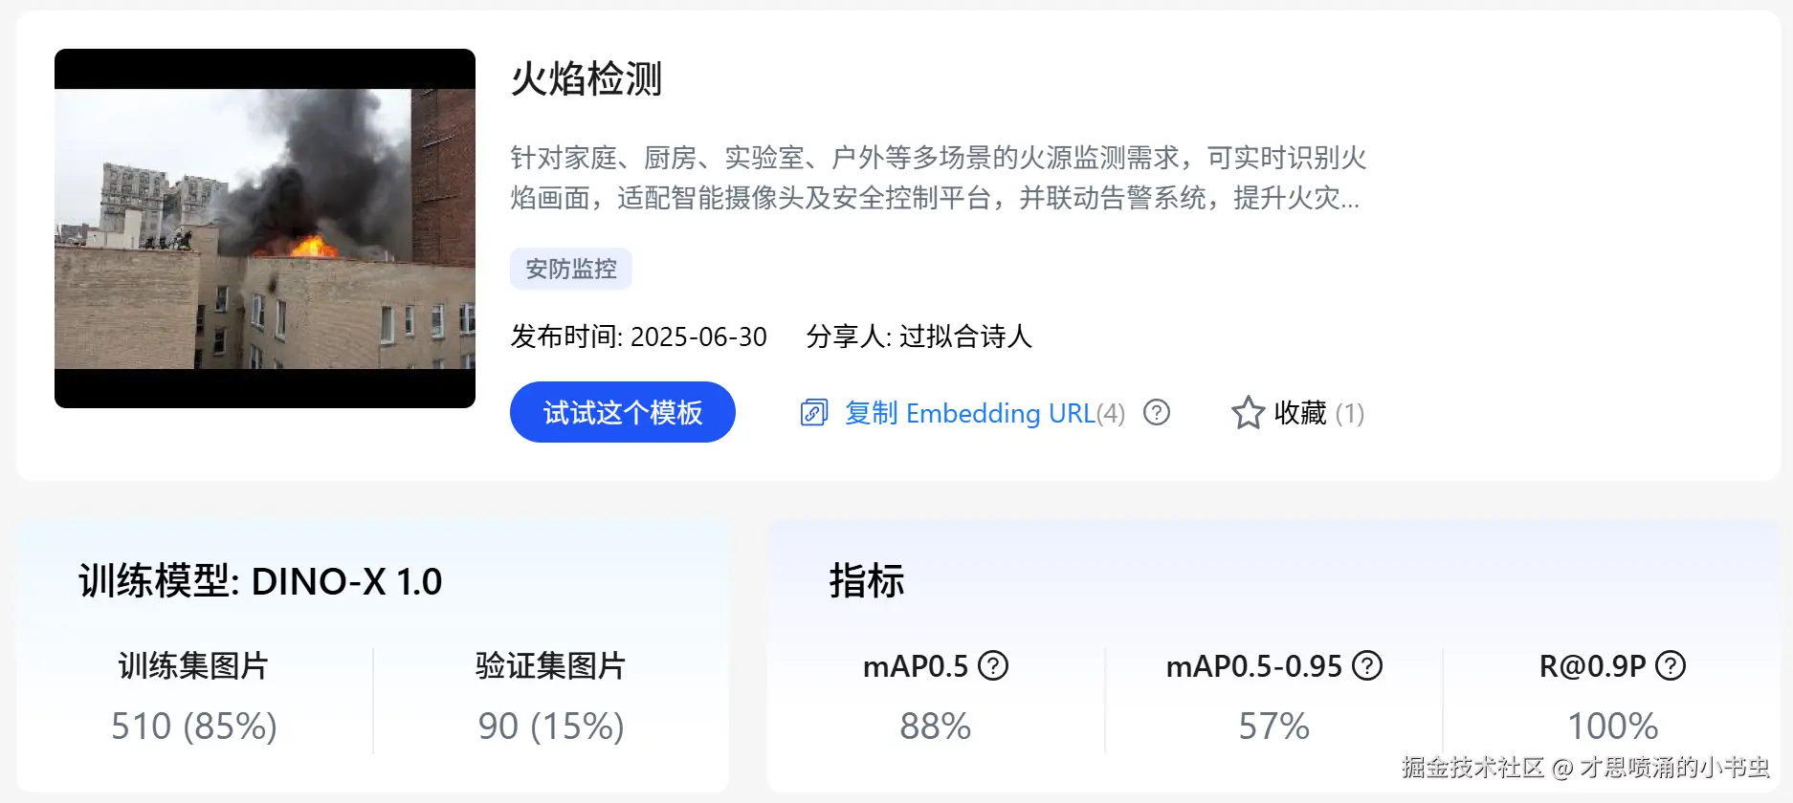Click the 验证集图片 count 90 (15%)
Image resolution: width=1793 pixels, height=803 pixels.
[x=551, y=727]
